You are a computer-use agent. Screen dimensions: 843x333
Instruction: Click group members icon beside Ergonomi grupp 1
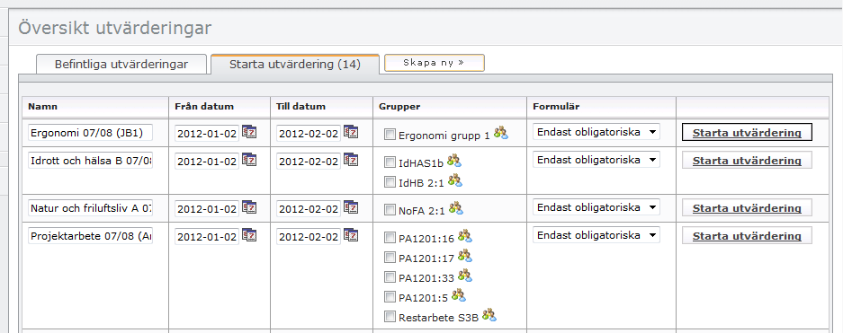501,133
